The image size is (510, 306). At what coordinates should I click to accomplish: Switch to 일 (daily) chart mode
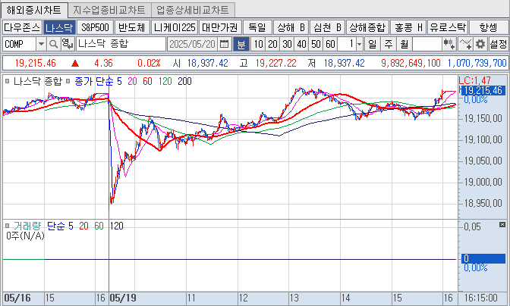[x=373, y=44]
